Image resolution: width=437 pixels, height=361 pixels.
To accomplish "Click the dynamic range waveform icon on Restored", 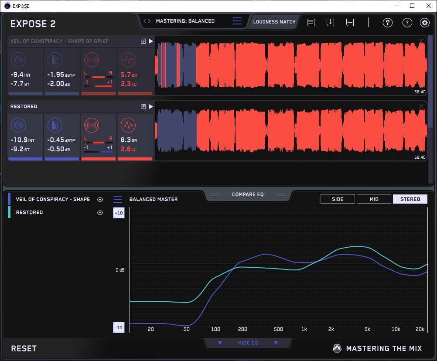I will (x=128, y=126).
